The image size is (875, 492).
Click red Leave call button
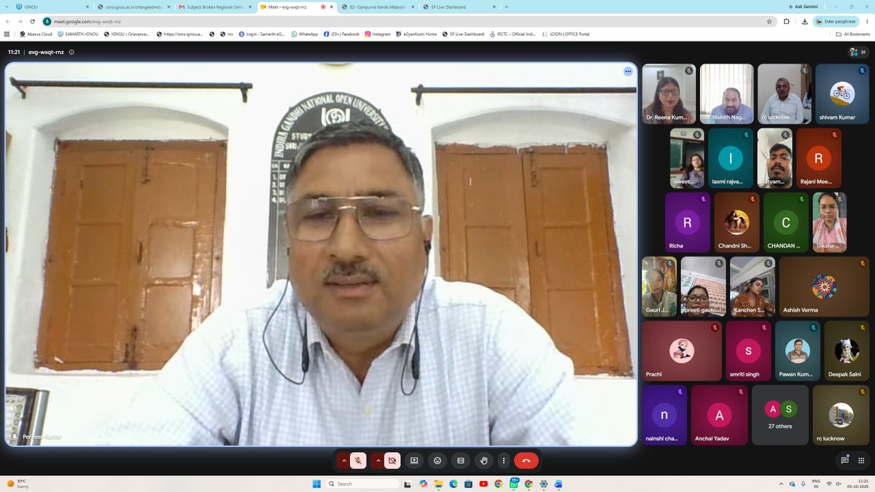point(526,461)
